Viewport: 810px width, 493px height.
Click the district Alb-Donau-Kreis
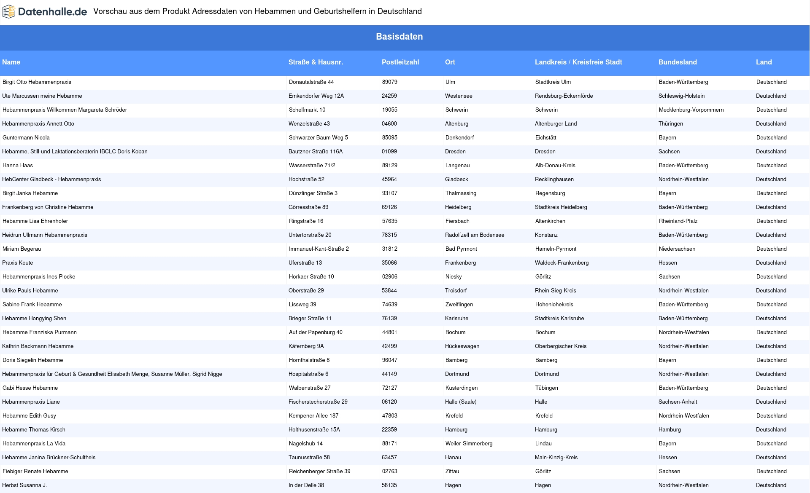555,166
